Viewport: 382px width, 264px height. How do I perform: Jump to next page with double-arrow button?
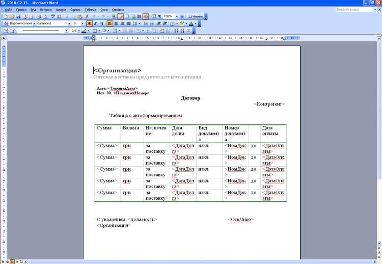[x=379, y=257]
